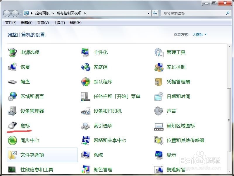Open the 查看 menu
Screen dimensions: 234x176
tap(42, 23)
